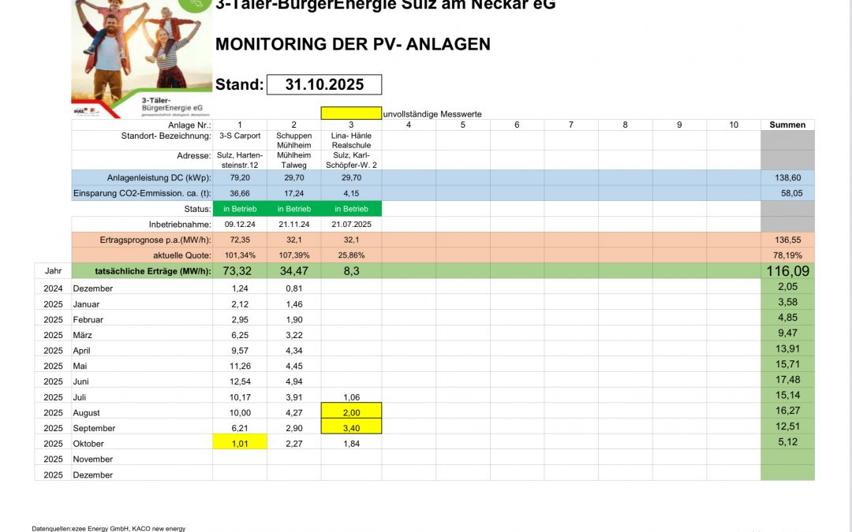This screenshot has width=852, height=532.
Task: Select the green in Betrieb status under 3-S Carport
Action: click(x=240, y=209)
